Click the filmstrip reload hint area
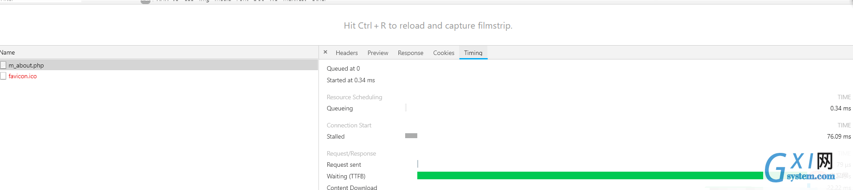The width and height of the screenshot is (853, 190). pos(428,25)
